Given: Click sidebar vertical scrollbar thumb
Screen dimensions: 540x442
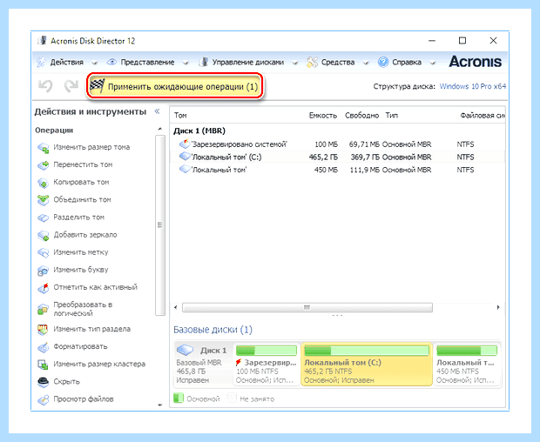Looking at the screenshot, I should click(x=159, y=225).
